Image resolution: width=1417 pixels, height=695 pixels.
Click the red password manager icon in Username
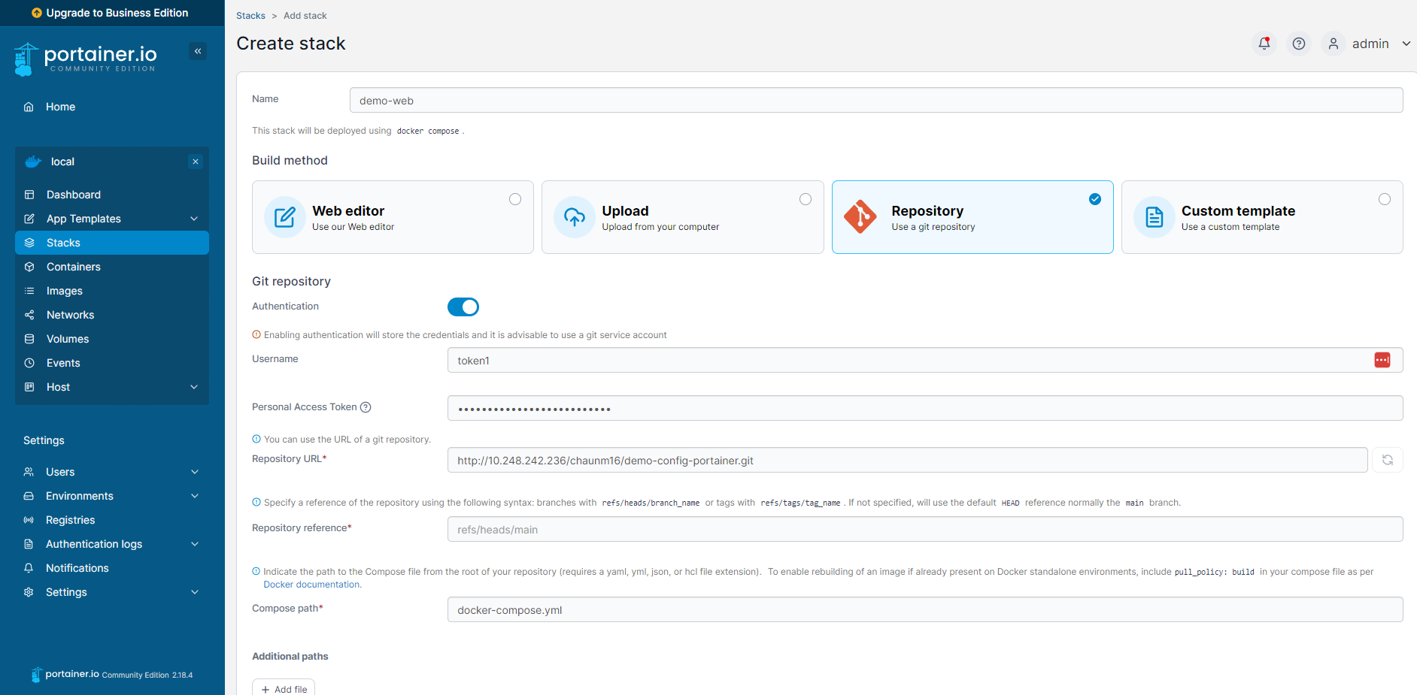(1382, 360)
